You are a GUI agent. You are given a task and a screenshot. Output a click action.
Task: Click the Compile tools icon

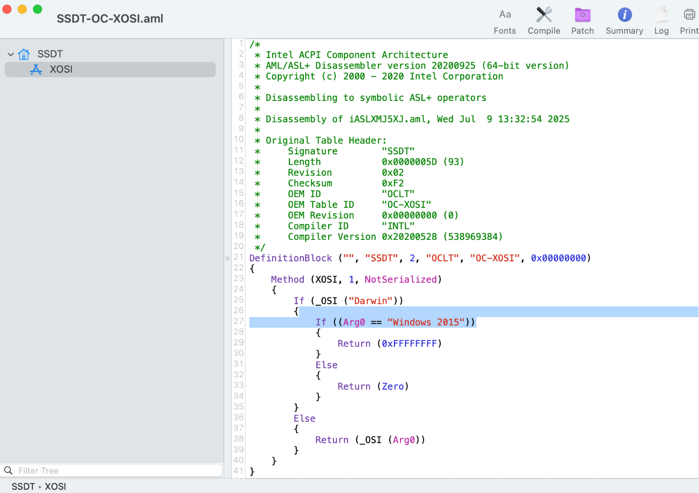(543, 15)
